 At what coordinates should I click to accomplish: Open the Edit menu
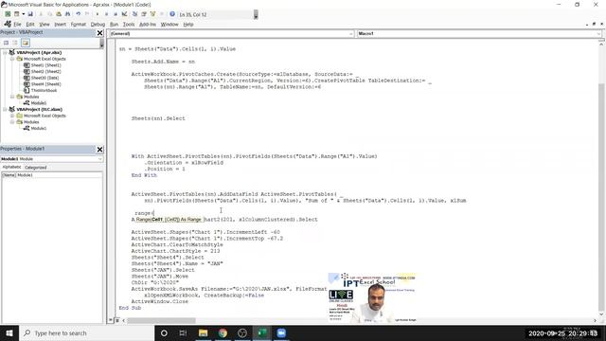coord(30,24)
